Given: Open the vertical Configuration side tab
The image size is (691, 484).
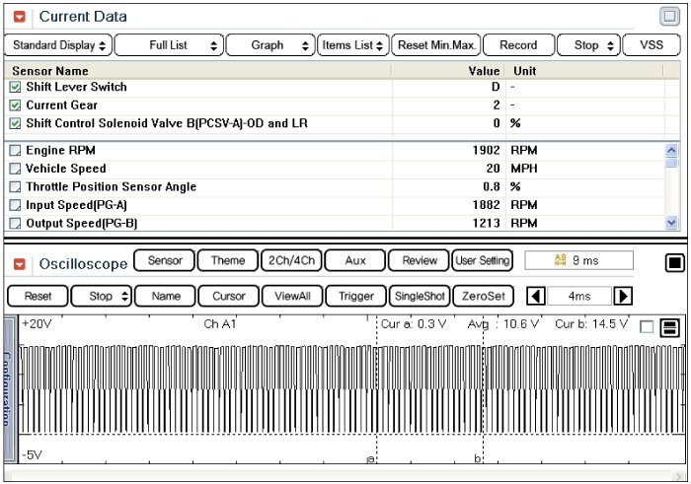Looking at the screenshot, I should 9,388.
